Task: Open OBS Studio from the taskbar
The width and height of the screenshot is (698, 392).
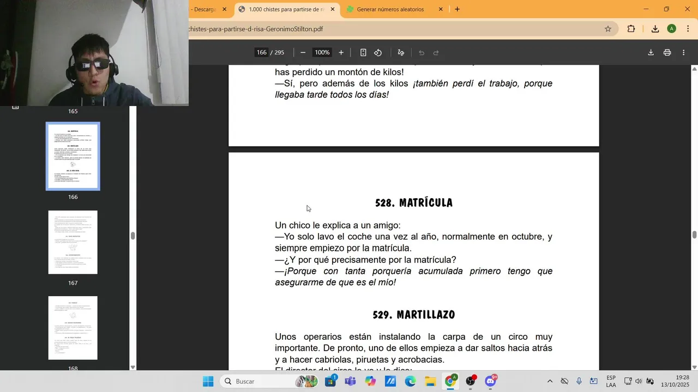Action: pos(470,381)
